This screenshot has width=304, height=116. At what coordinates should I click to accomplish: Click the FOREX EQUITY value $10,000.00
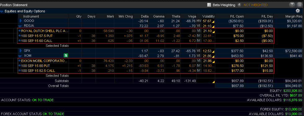[x=293, y=109]
